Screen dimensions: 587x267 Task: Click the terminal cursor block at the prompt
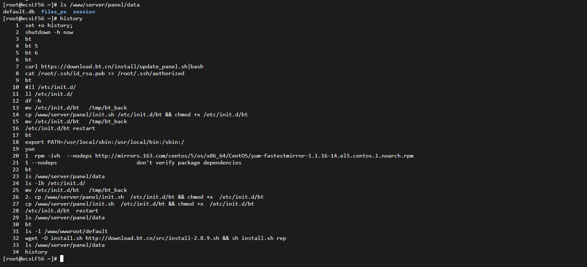[62, 259]
